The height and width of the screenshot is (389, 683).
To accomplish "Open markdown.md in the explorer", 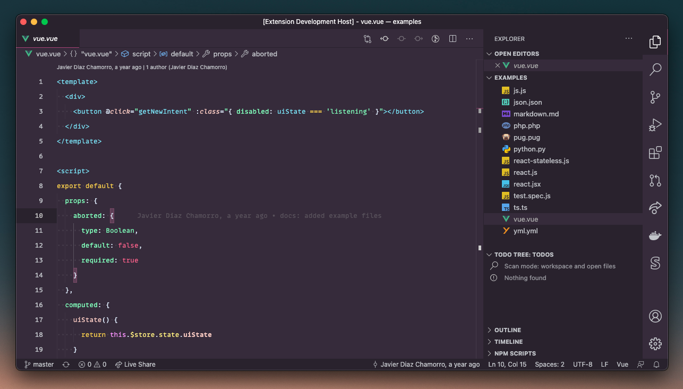I will [x=563, y=114].
